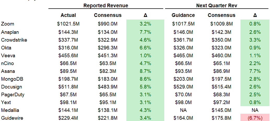Click Guidewire's actual revenue $229.4M

[68, 118]
